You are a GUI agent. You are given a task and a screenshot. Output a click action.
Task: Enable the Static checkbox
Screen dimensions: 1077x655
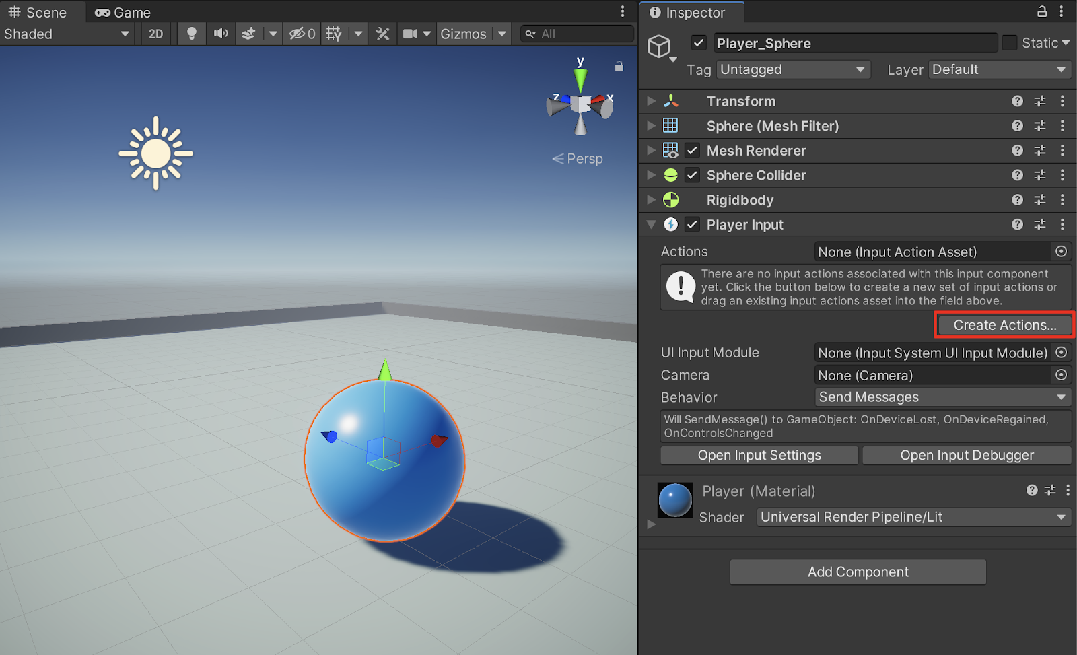1009,43
